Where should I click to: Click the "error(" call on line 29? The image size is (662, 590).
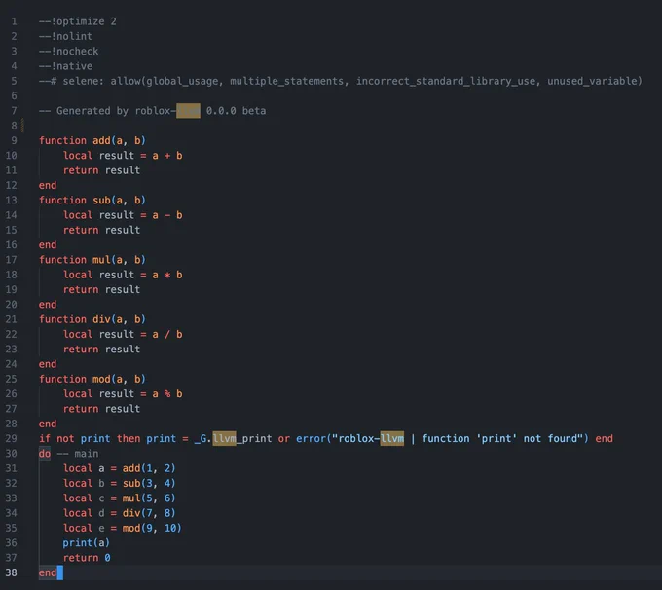tap(313, 439)
